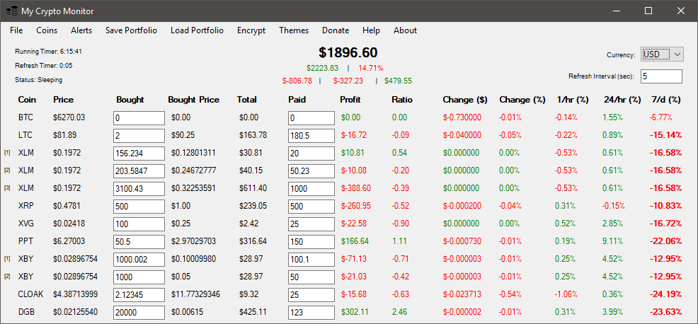Click the LTC Bought field showing 2
Screen dimensions: 698x324
pyautogui.click(x=139, y=135)
